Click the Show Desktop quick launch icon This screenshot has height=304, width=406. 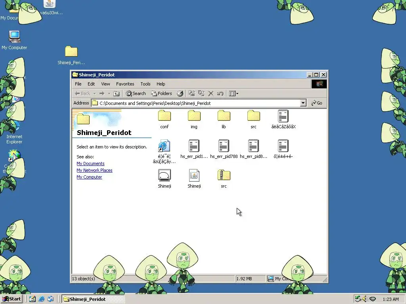click(33, 299)
